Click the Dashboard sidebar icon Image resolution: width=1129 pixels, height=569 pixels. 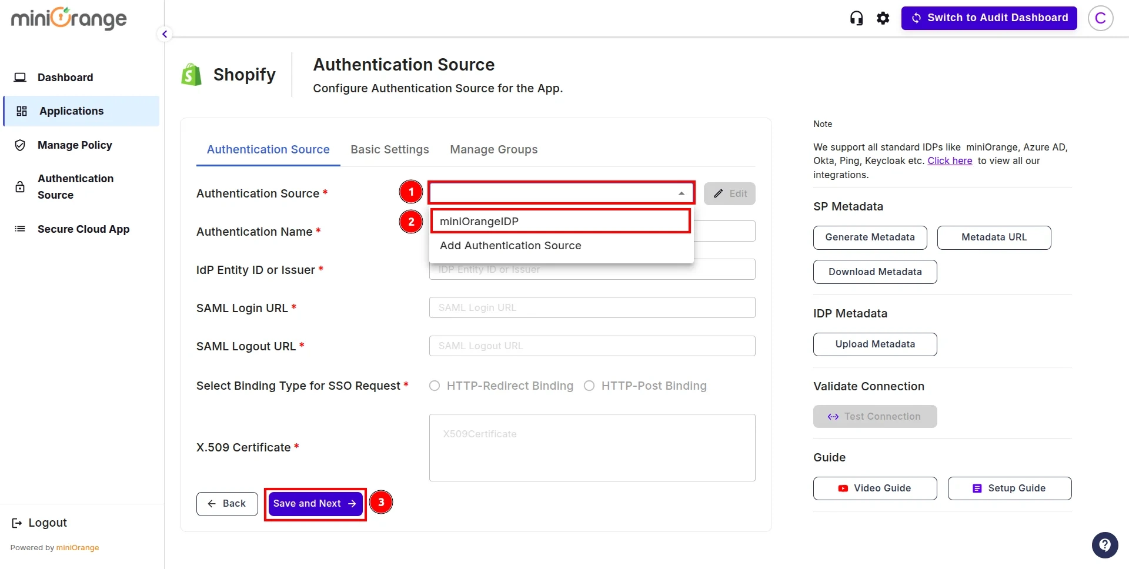[x=21, y=77]
